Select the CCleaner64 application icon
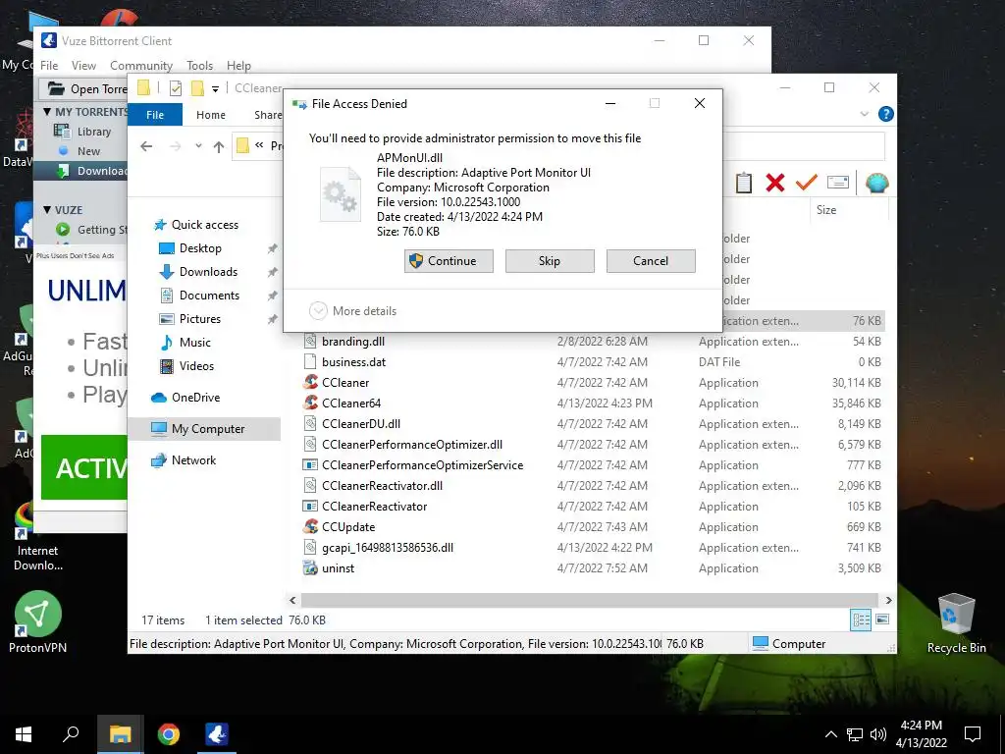Viewport: 1005px width, 754px height. pos(310,404)
